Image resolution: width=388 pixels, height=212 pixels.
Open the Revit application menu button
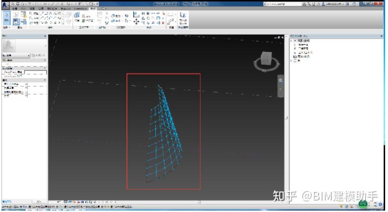click(5, 5)
